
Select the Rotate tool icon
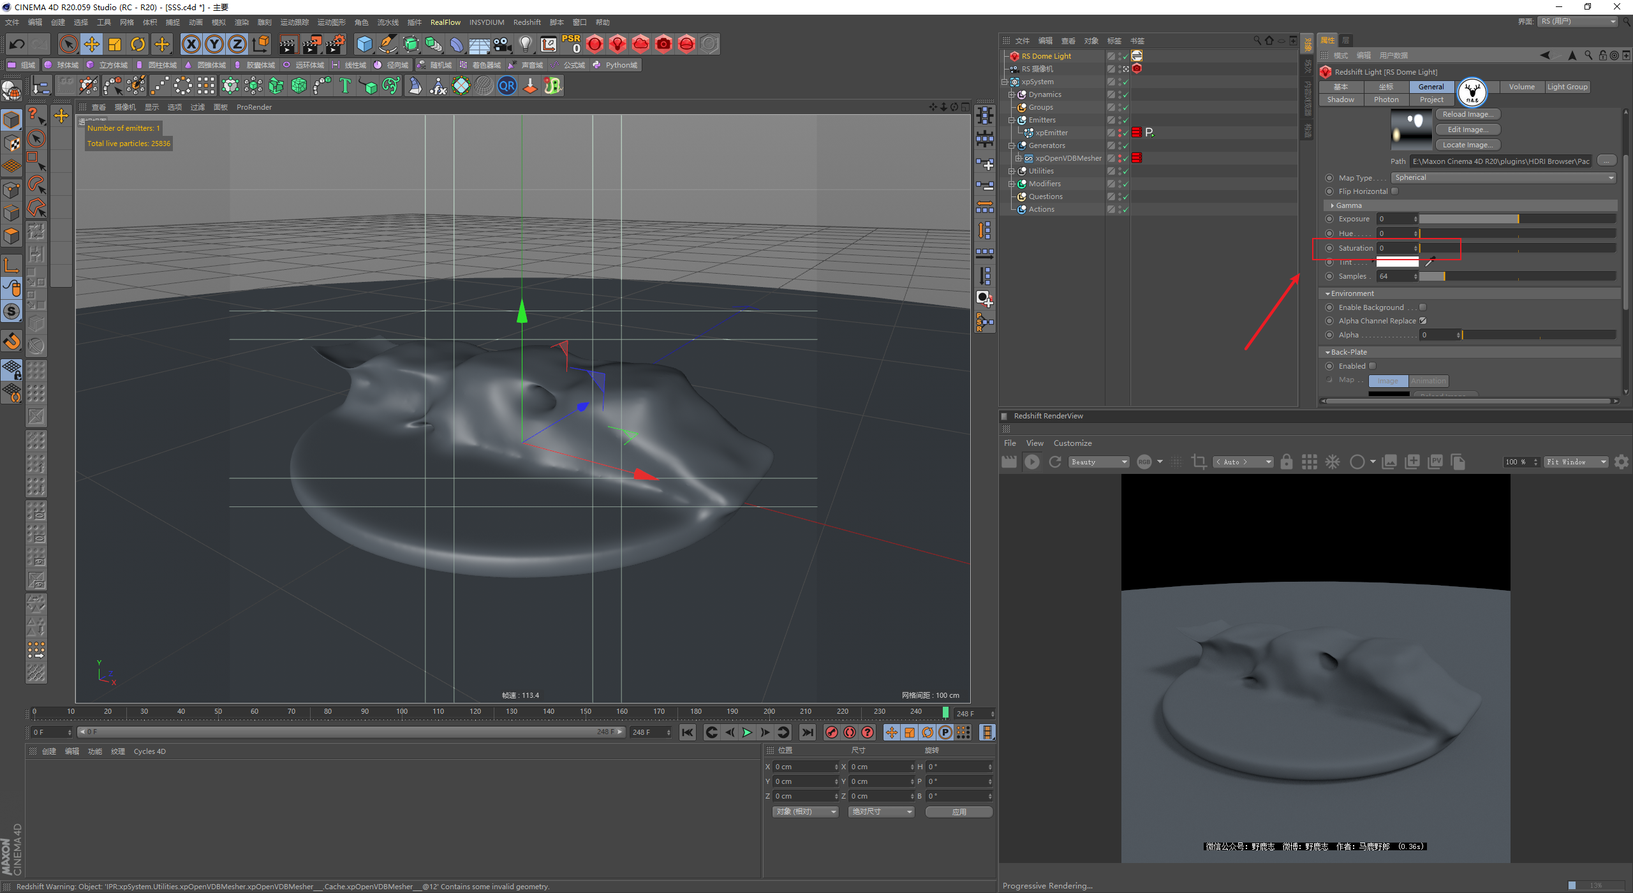pos(138,44)
